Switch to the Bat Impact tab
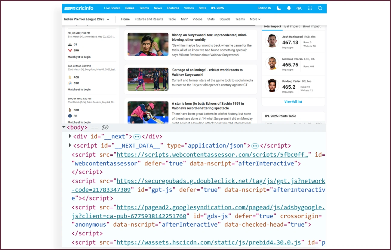 (292, 26)
